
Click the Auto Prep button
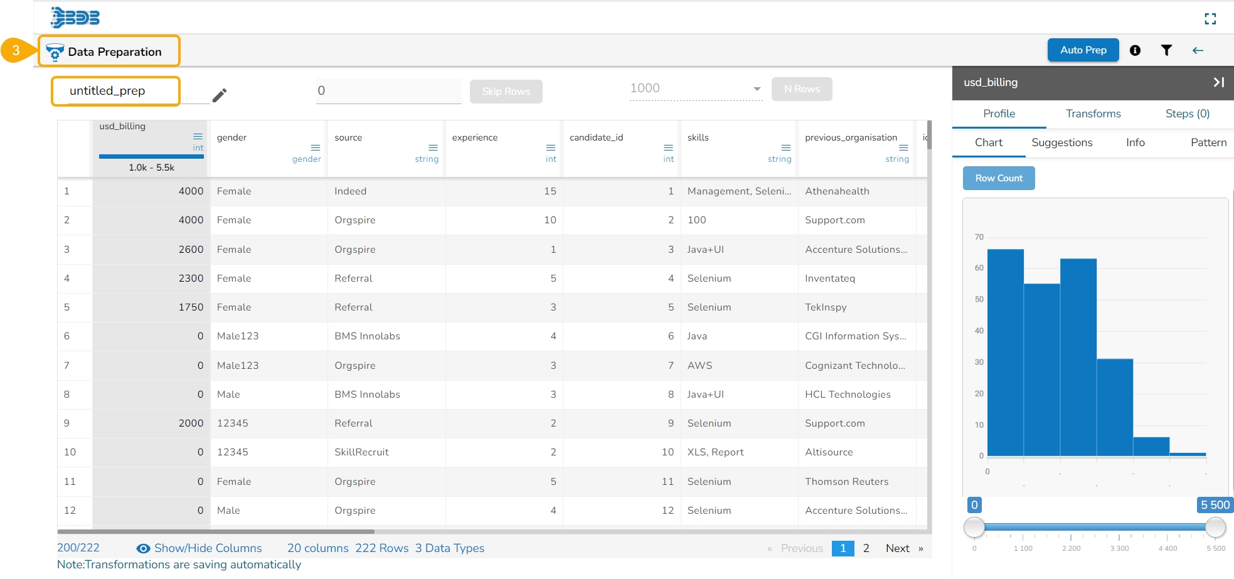click(1083, 50)
